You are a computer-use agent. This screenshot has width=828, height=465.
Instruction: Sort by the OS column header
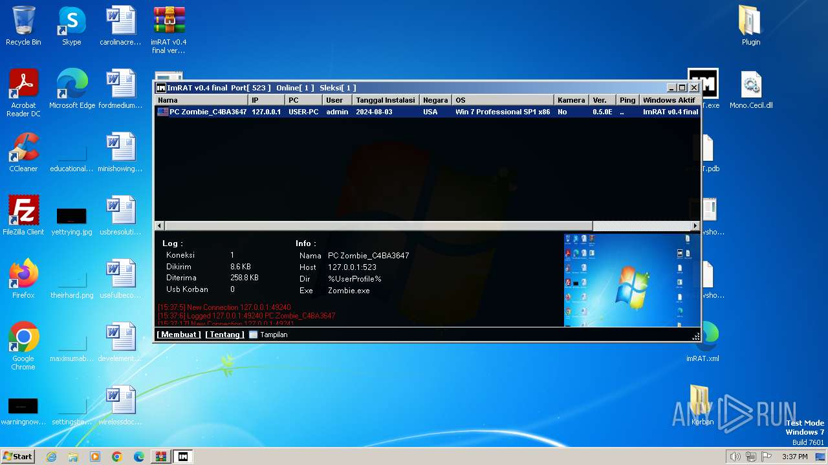(503, 100)
